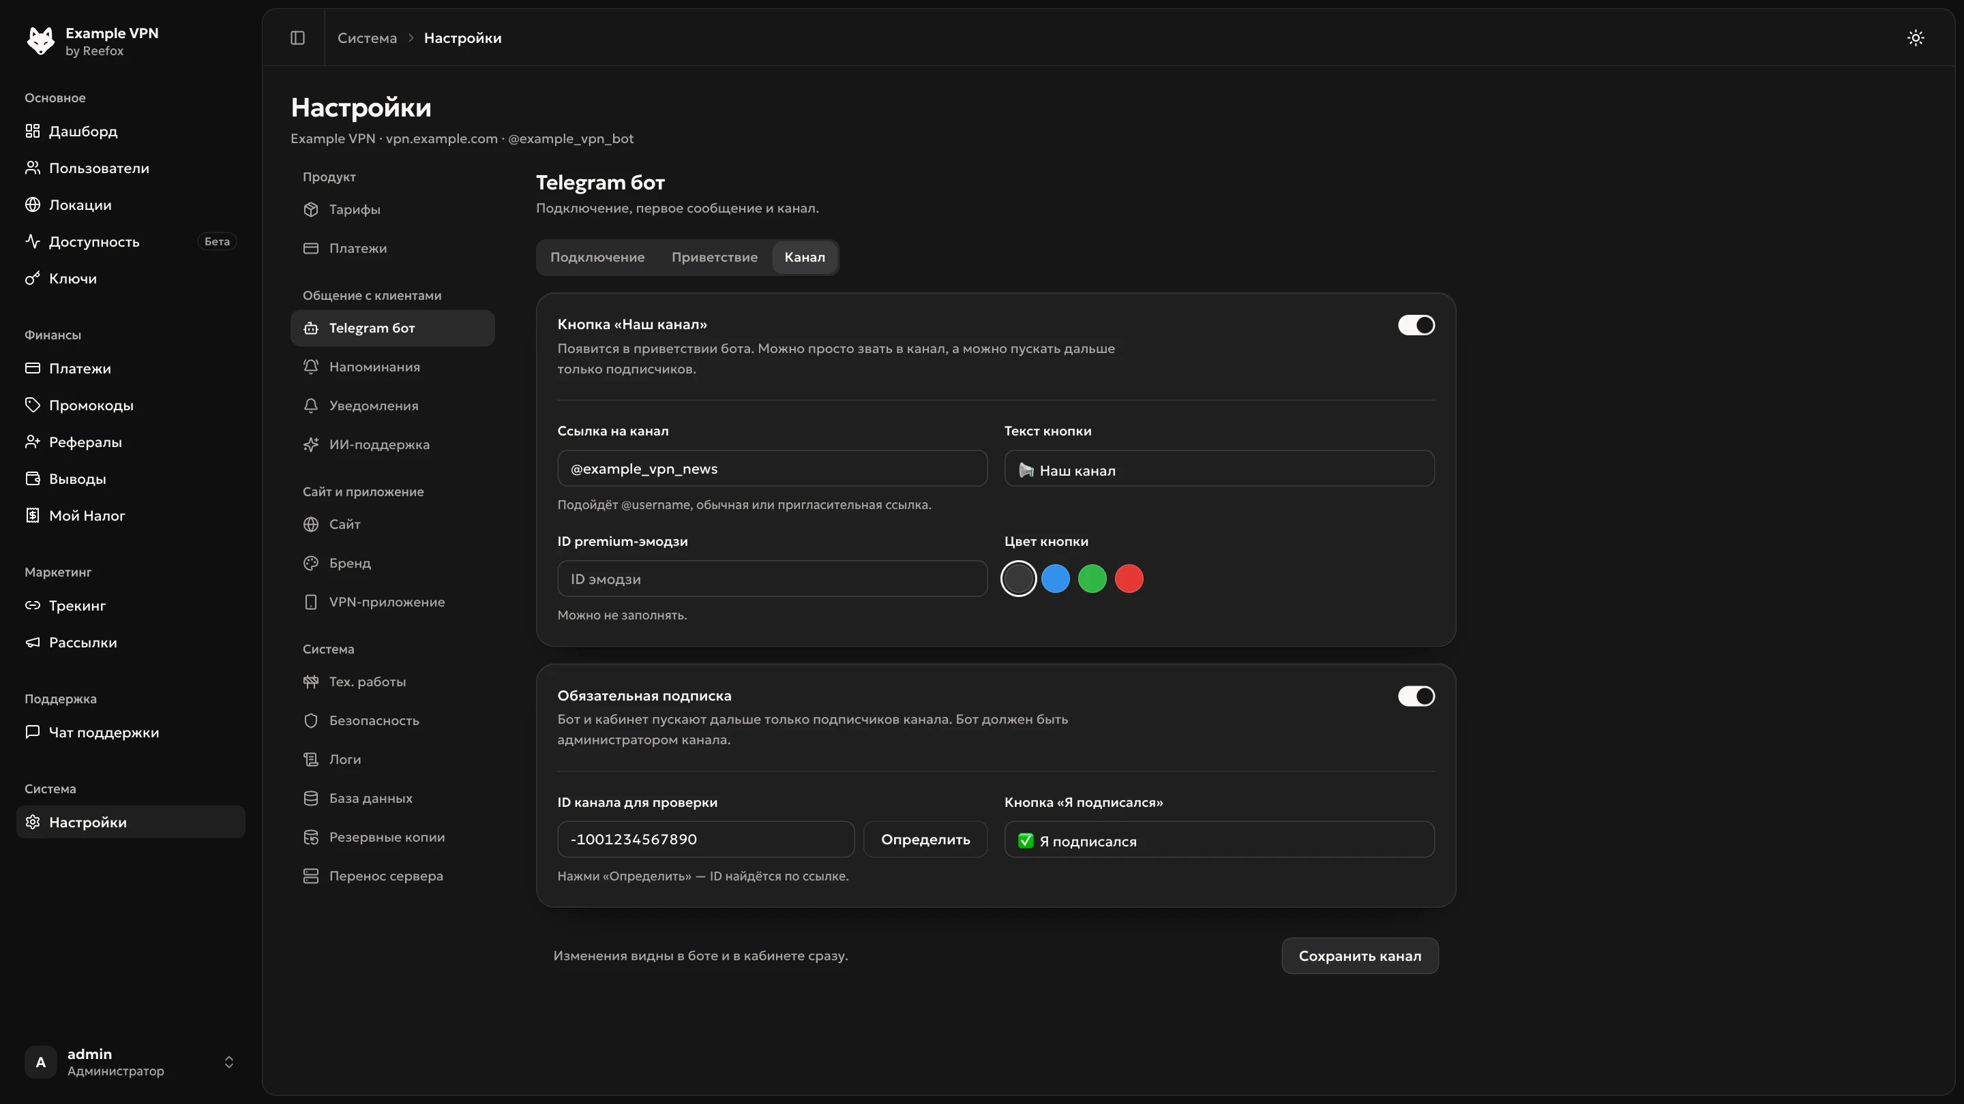The height and width of the screenshot is (1104, 1964).
Task: Focus the ID premium-эмодзи input
Action: tap(773, 579)
